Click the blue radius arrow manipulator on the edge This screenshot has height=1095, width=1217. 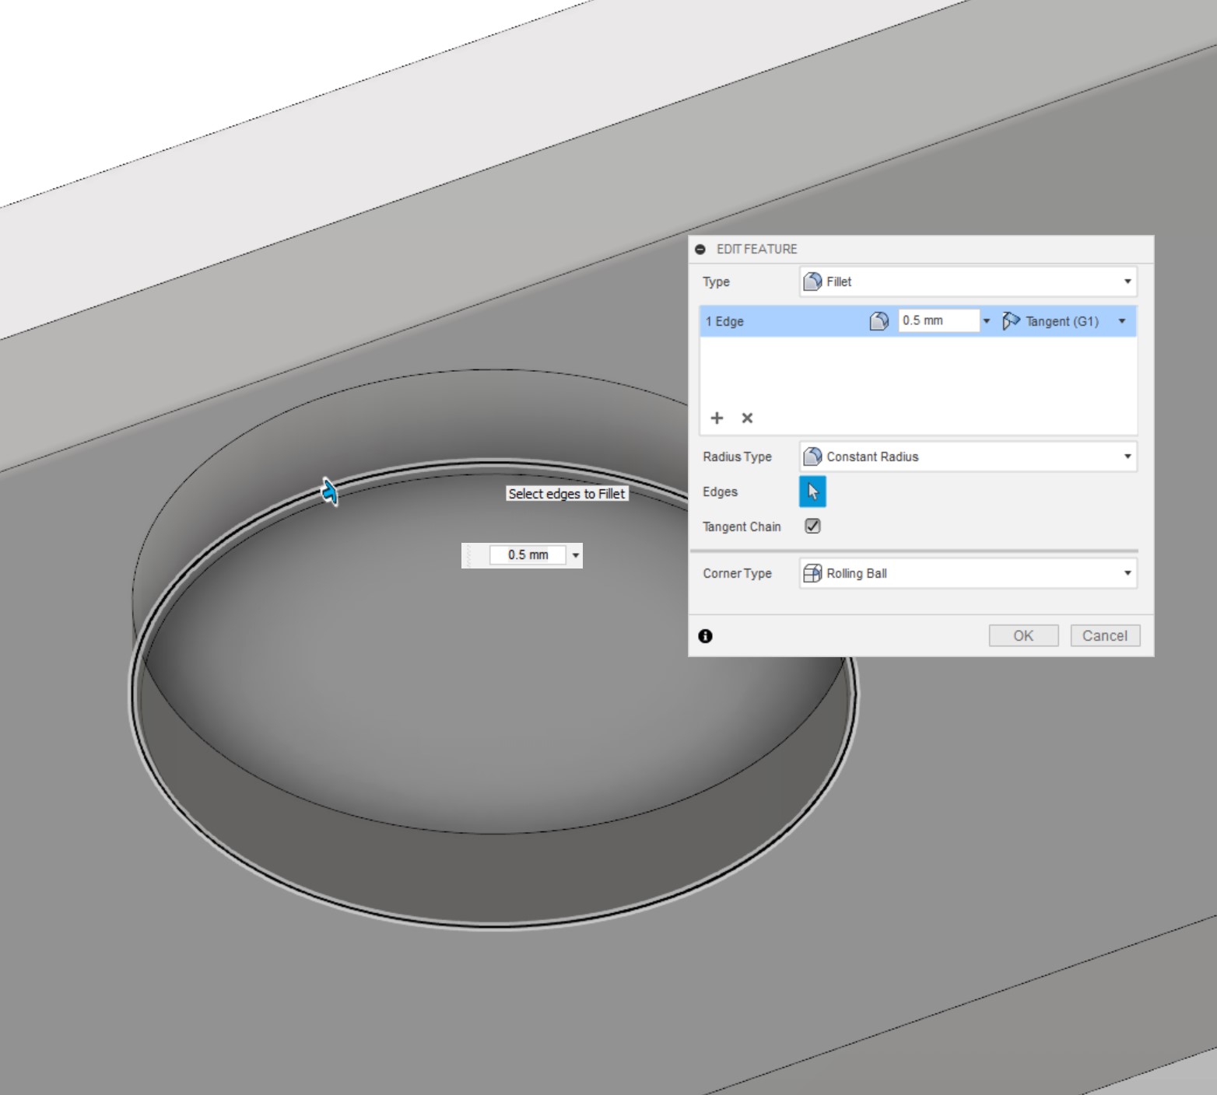click(330, 492)
